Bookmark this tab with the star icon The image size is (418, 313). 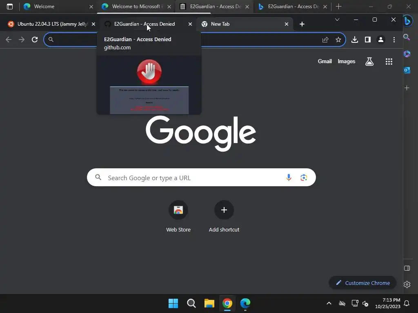pyautogui.click(x=338, y=40)
